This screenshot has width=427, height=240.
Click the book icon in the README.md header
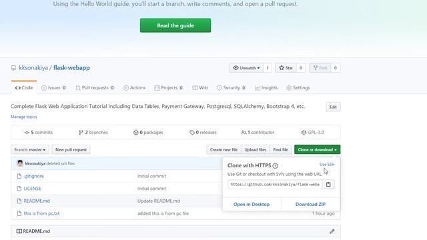click(x=19, y=231)
